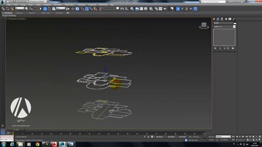Click Add Time Tag
Viewport: 262px width, 147px height.
click(193, 140)
